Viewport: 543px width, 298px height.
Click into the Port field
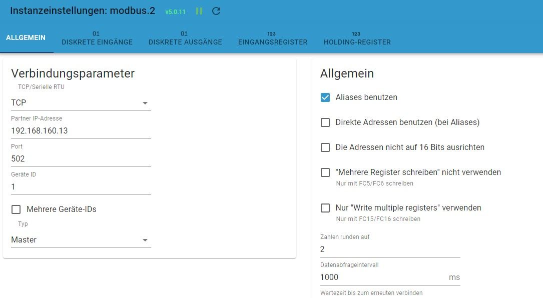pos(81,159)
